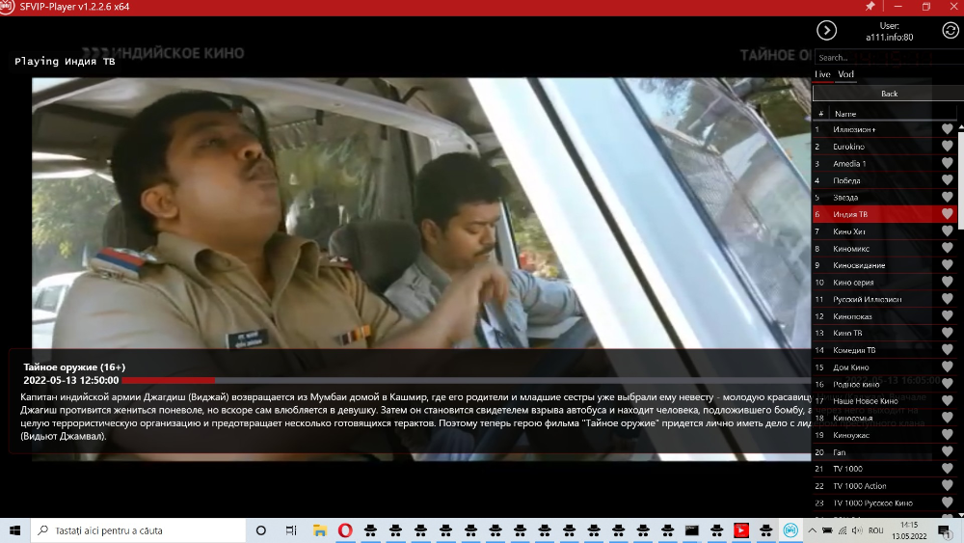Click the Windows taskbar search box
The height and width of the screenshot is (543, 964).
[138, 530]
